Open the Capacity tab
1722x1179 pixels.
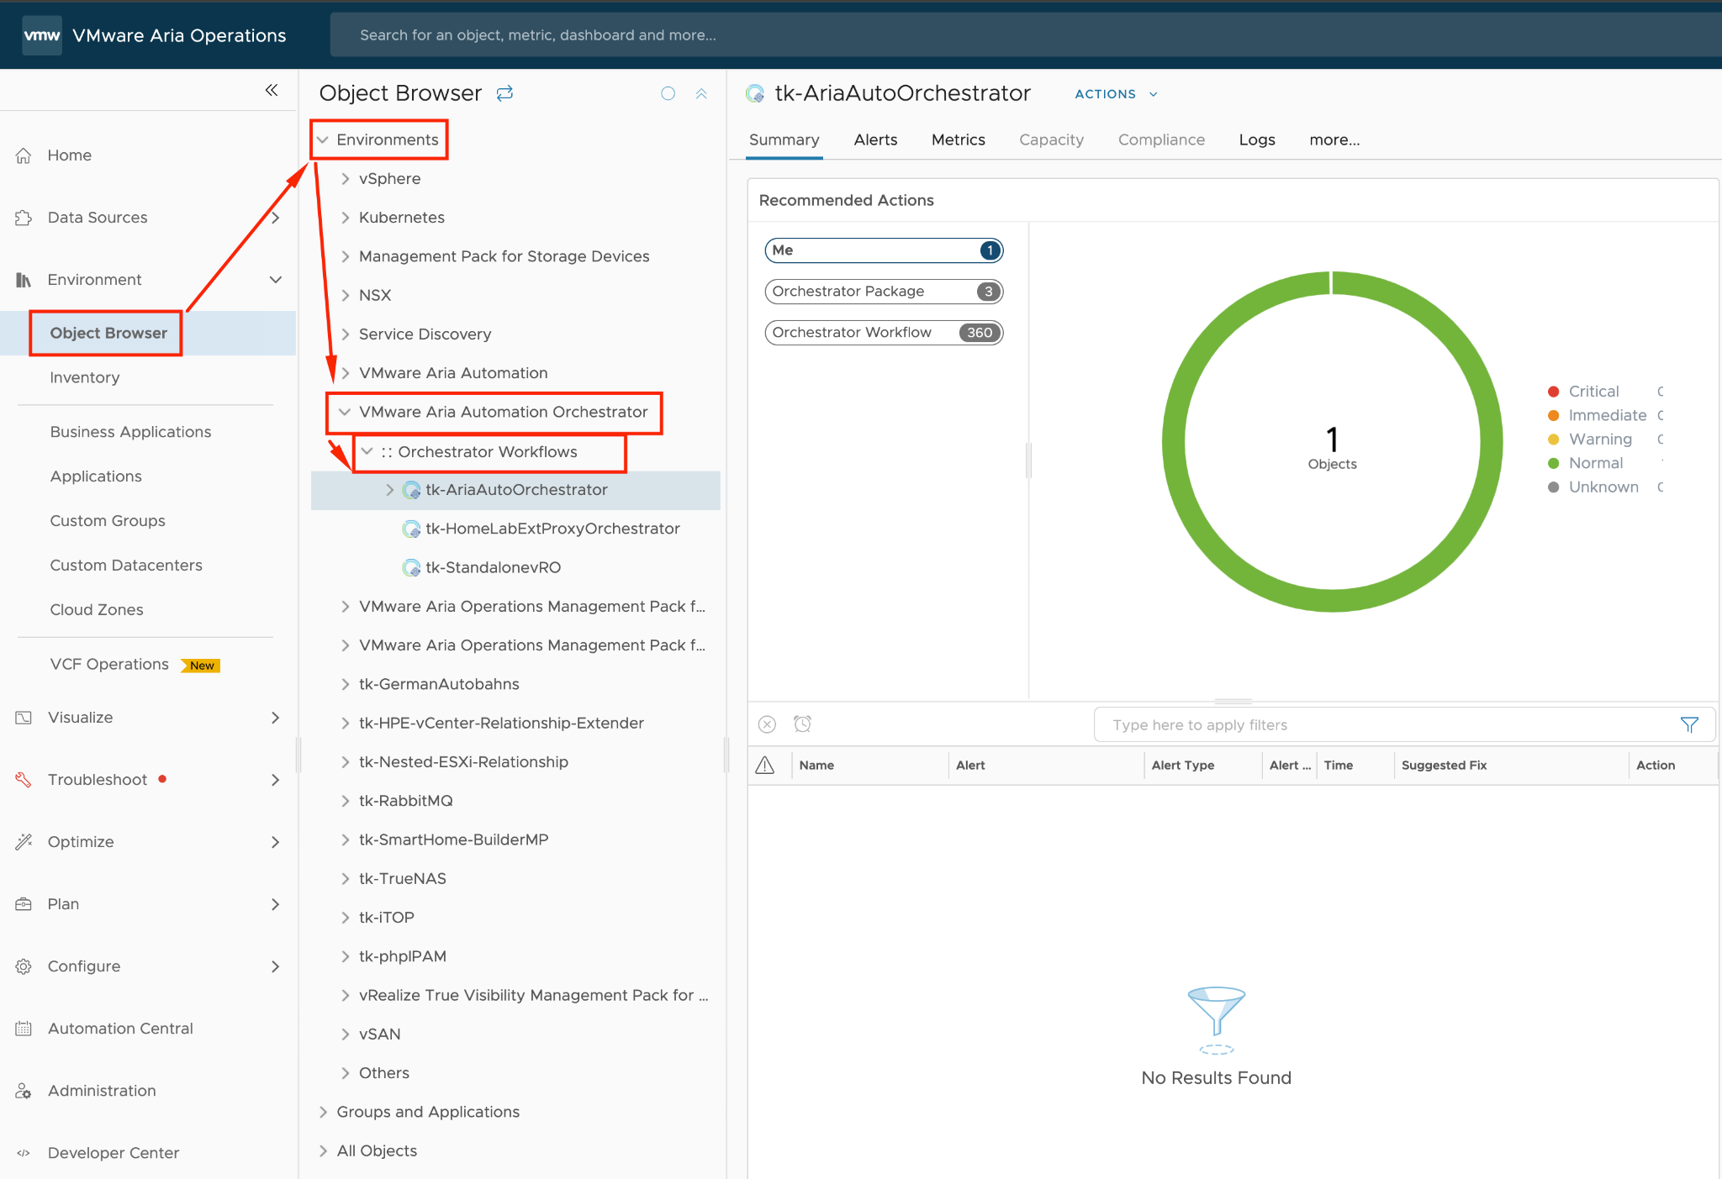[1051, 139]
